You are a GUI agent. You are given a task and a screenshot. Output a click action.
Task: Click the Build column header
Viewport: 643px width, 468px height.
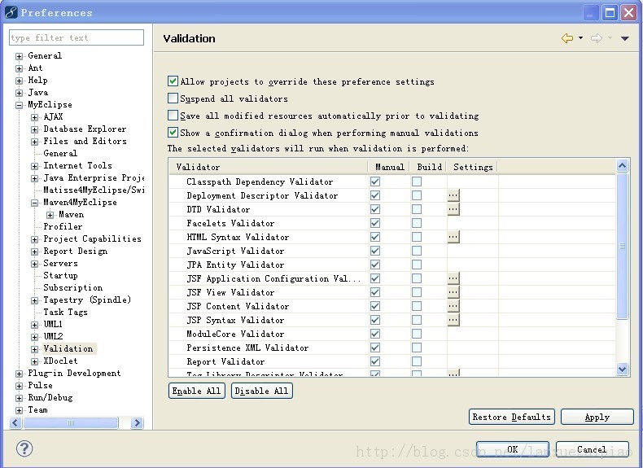pyautogui.click(x=429, y=167)
